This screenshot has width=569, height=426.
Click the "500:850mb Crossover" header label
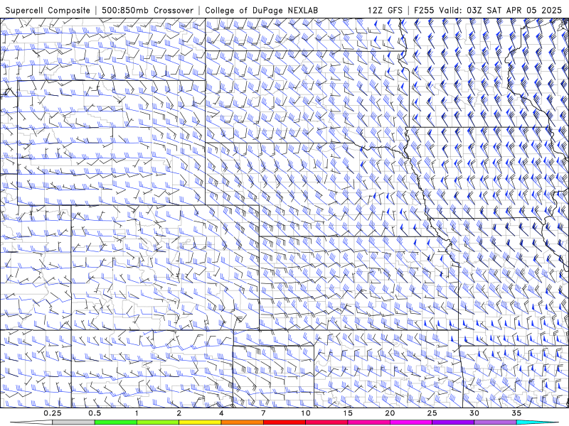(147, 10)
